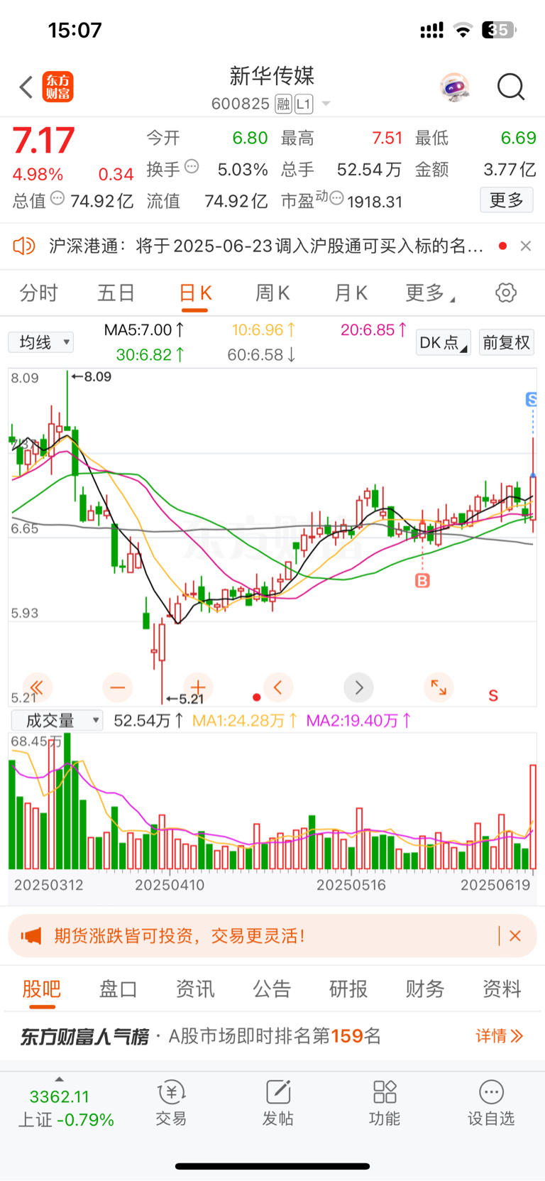Screen dimensions: 545x1181
Task: Tap the 融 margin badge
Action: pyautogui.click(x=284, y=104)
